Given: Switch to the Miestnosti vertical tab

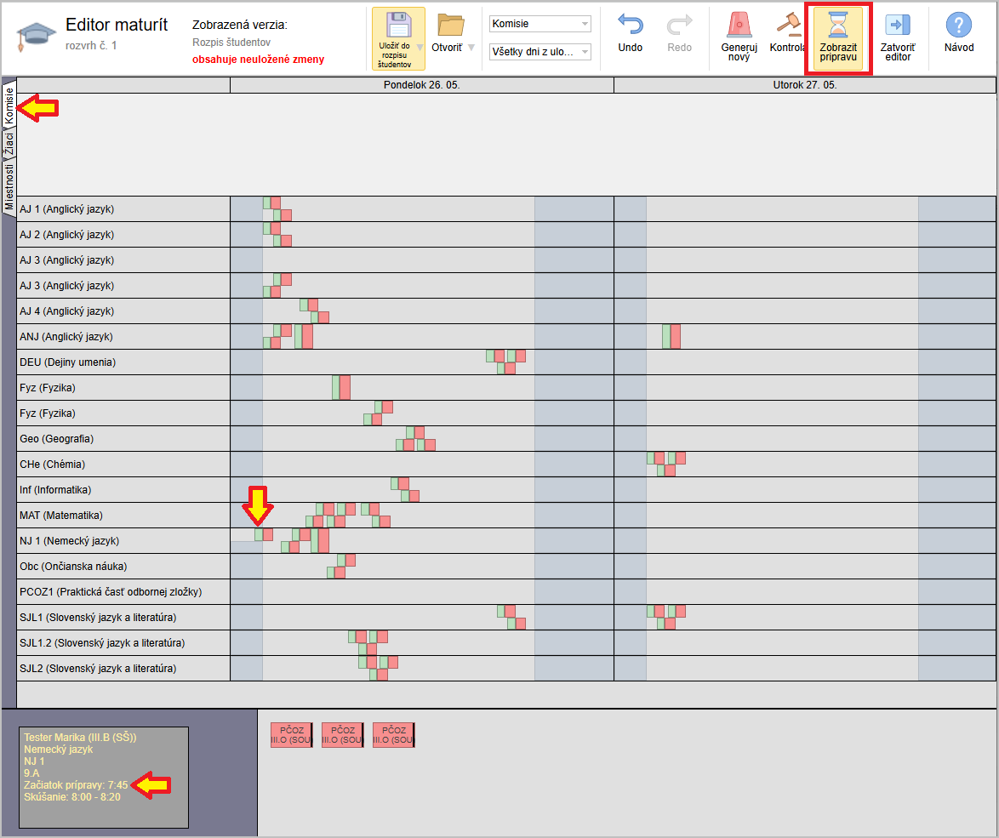Looking at the screenshot, I should coord(9,185).
